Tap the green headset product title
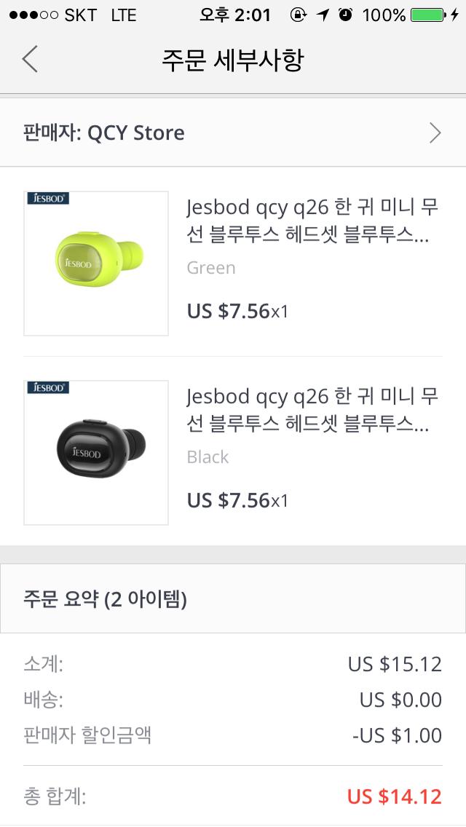This screenshot has height=827, width=466. (312, 221)
